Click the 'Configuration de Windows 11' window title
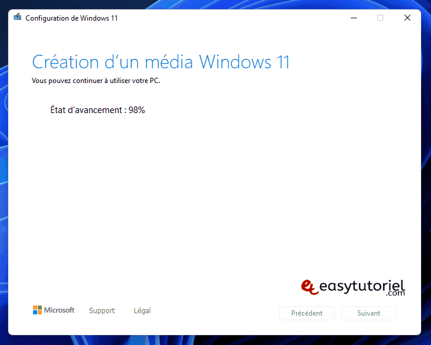This screenshot has height=345, width=431. pos(71,18)
